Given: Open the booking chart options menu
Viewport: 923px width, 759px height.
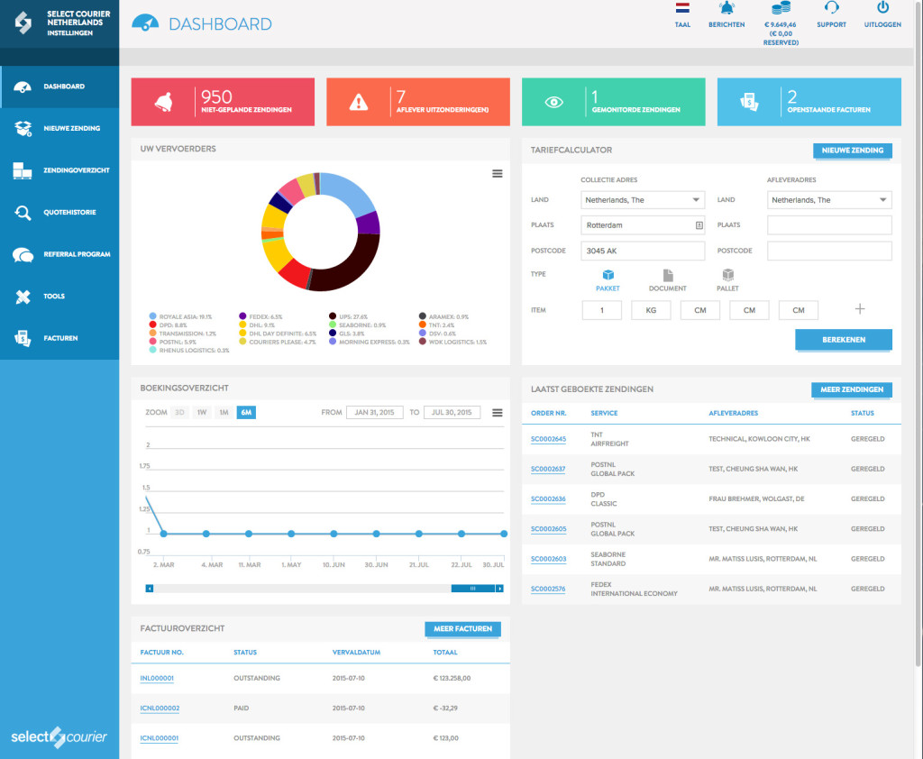Looking at the screenshot, I should (498, 413).
